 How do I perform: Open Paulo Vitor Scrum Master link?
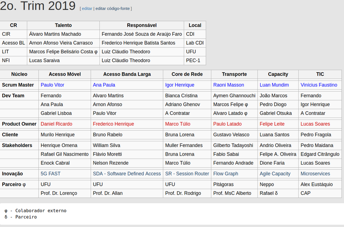coord(52,85)
